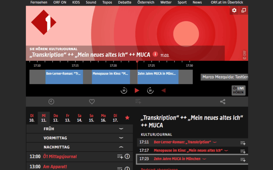Image resolution: width=273 pixels, height=170 pixels.
Task: Open the Am Apparat! programme link
Action: click(x=55, y=166)
